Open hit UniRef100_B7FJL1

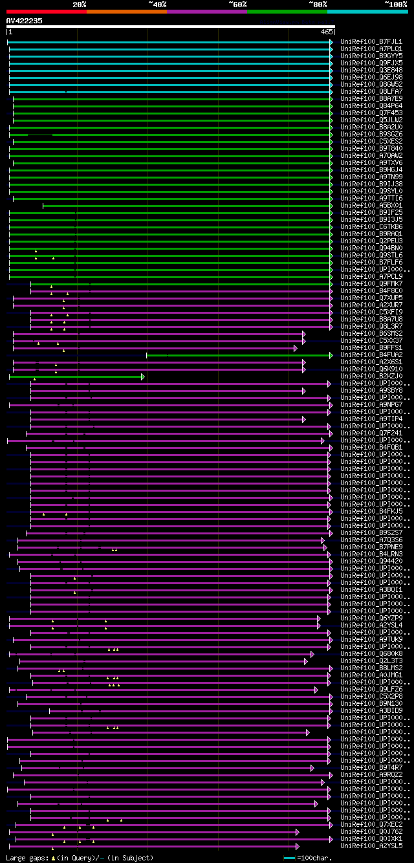click(x=371, y=41)
